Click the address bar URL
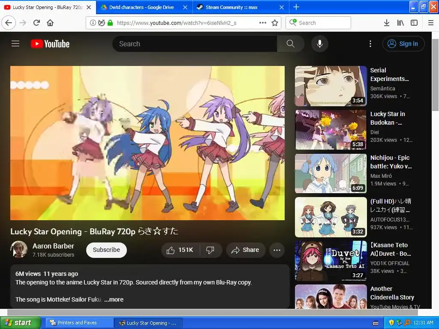 coord(177,23)
